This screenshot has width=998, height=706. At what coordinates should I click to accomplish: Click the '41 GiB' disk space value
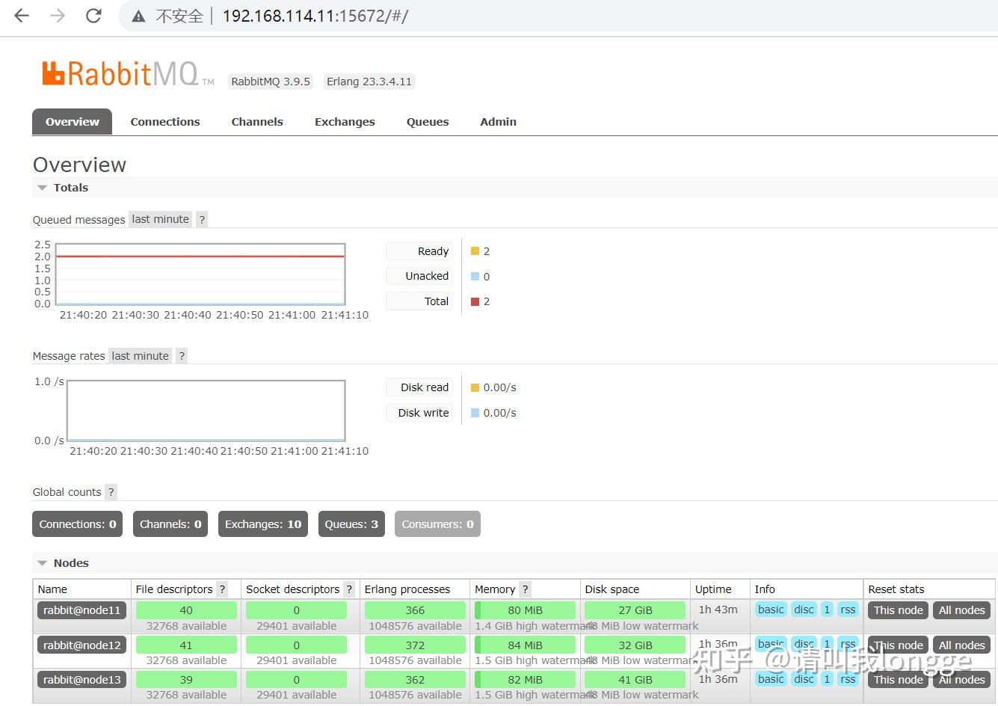pyautogui.click(x=635, y=679)
